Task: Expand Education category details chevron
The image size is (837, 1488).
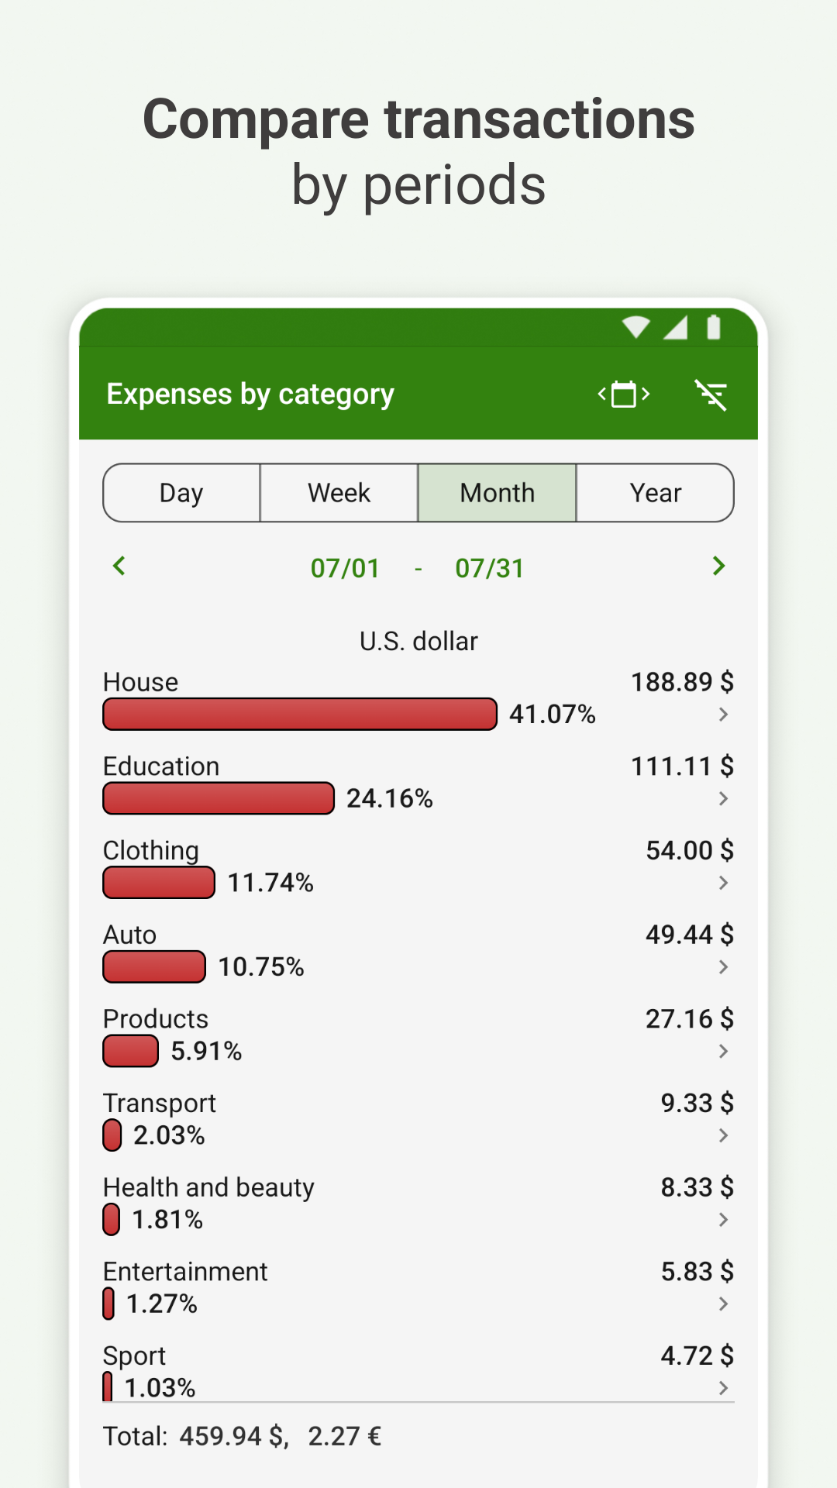Action: [x=723, y=799]
